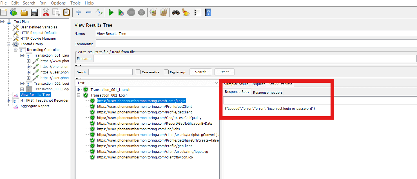Click the Aggregate Report tree icon
417x179 pixels.
point(16,106)
